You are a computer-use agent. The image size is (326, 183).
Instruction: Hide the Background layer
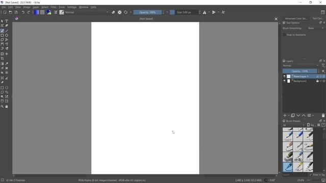point(284,81)
